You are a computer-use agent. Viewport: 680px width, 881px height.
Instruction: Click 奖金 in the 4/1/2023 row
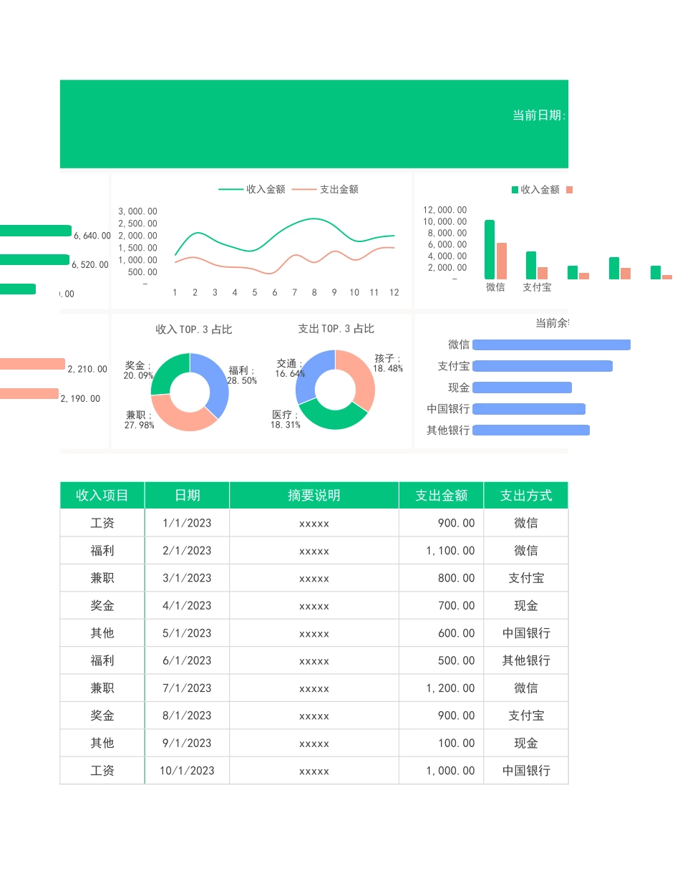click(102, 605)
